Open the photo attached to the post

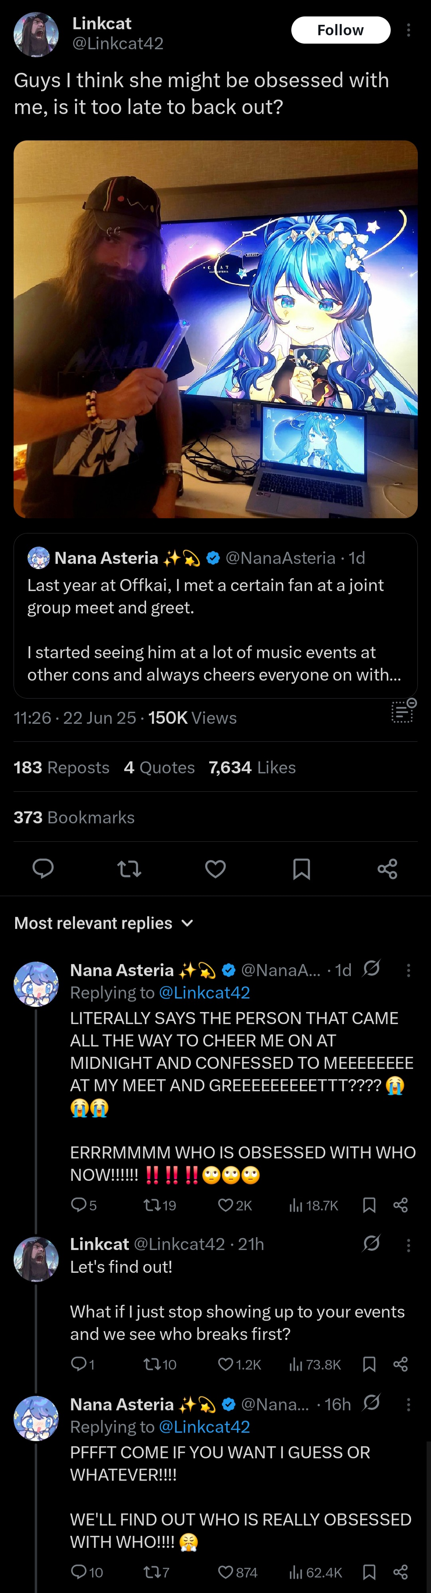pyautogui.click(x=215, y=329)
